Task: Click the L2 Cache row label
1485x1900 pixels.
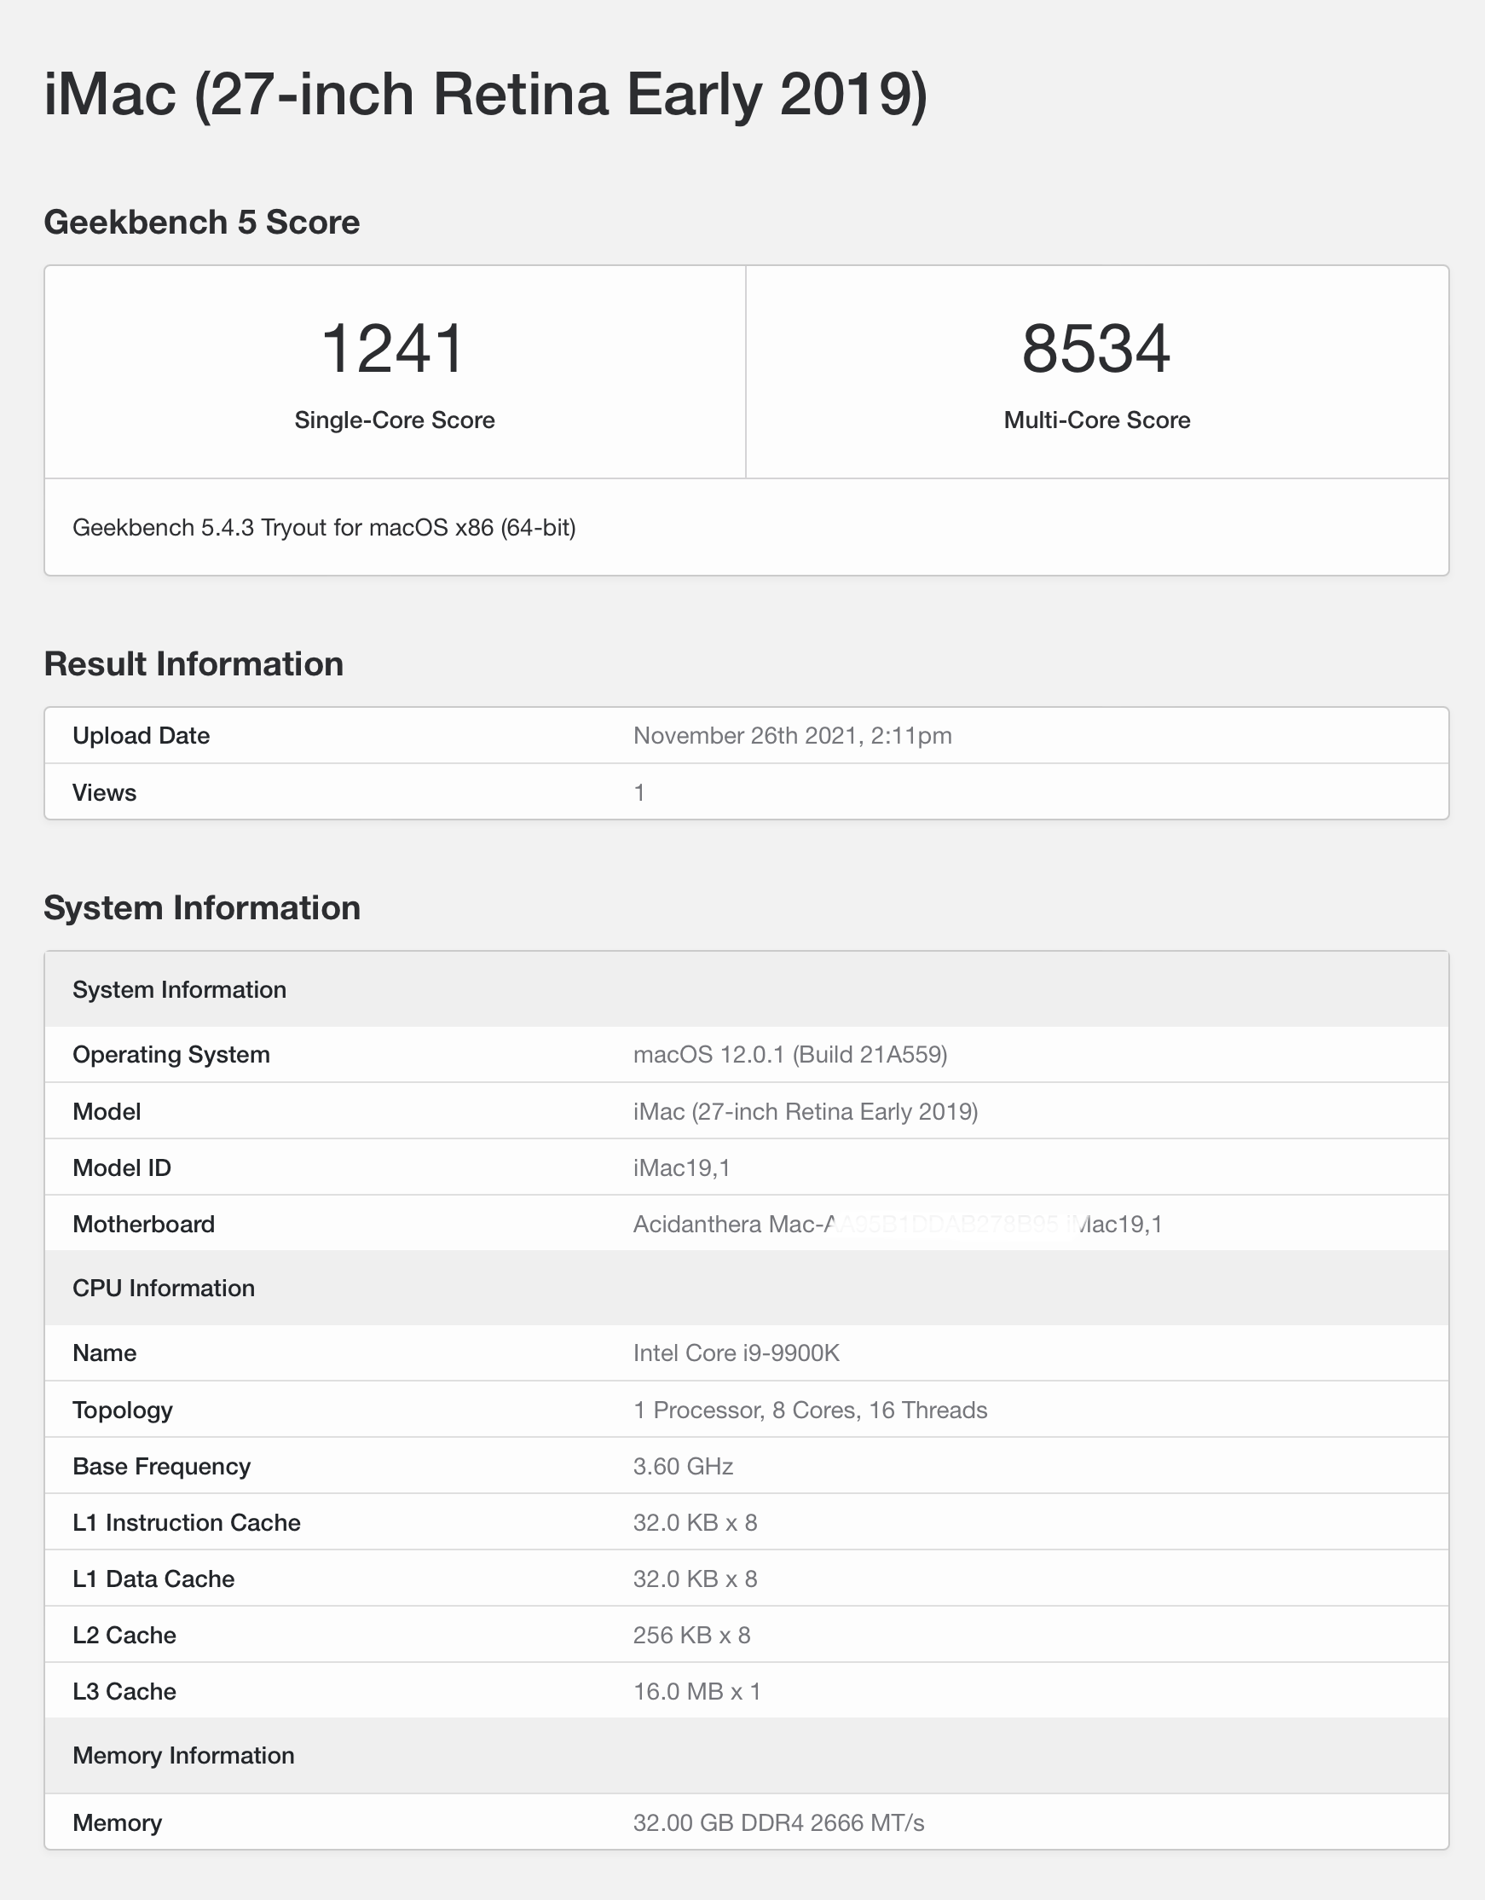Action: click(124, 1636)
